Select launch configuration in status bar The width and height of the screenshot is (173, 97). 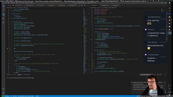pyautogui.click(x=26, y=96)
